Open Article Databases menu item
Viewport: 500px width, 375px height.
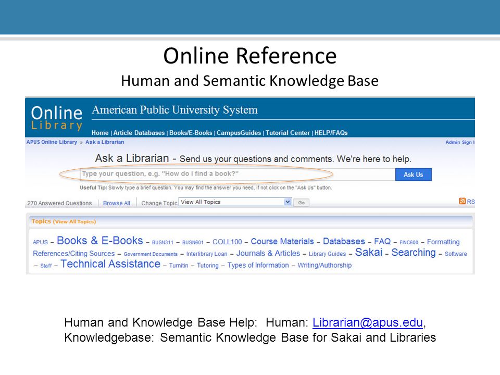pos(139,133)
